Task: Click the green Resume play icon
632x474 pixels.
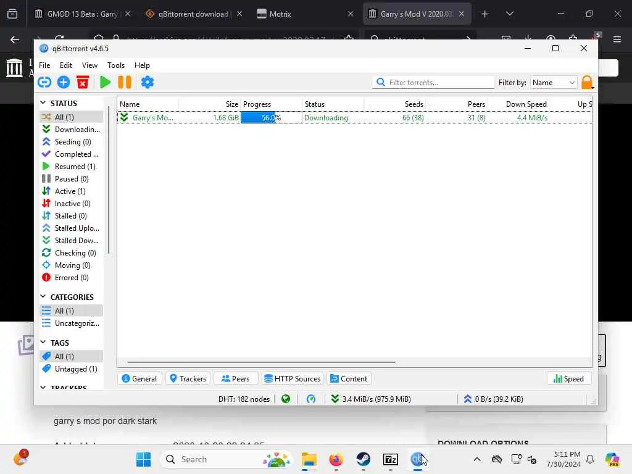Action: coord(105,82)
